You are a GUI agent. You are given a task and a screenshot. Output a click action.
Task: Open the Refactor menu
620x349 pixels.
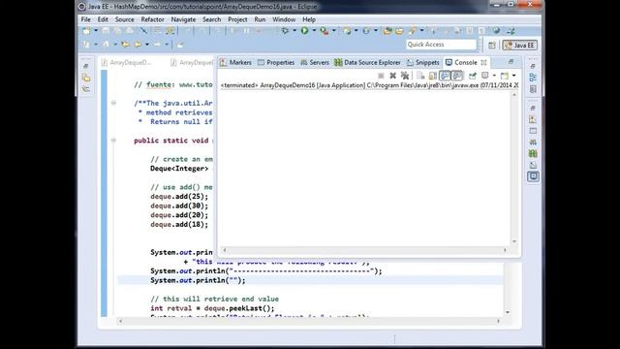coord(153,19)
